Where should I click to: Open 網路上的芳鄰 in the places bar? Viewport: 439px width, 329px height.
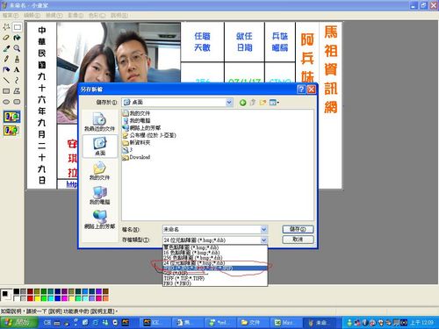click(x=99, y=219)
